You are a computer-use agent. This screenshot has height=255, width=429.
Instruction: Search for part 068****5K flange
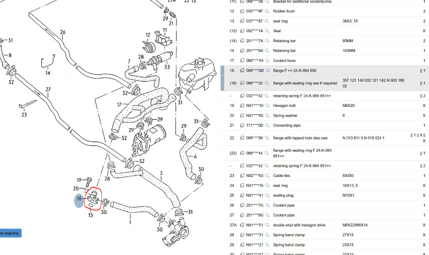(x=267, y=138)
